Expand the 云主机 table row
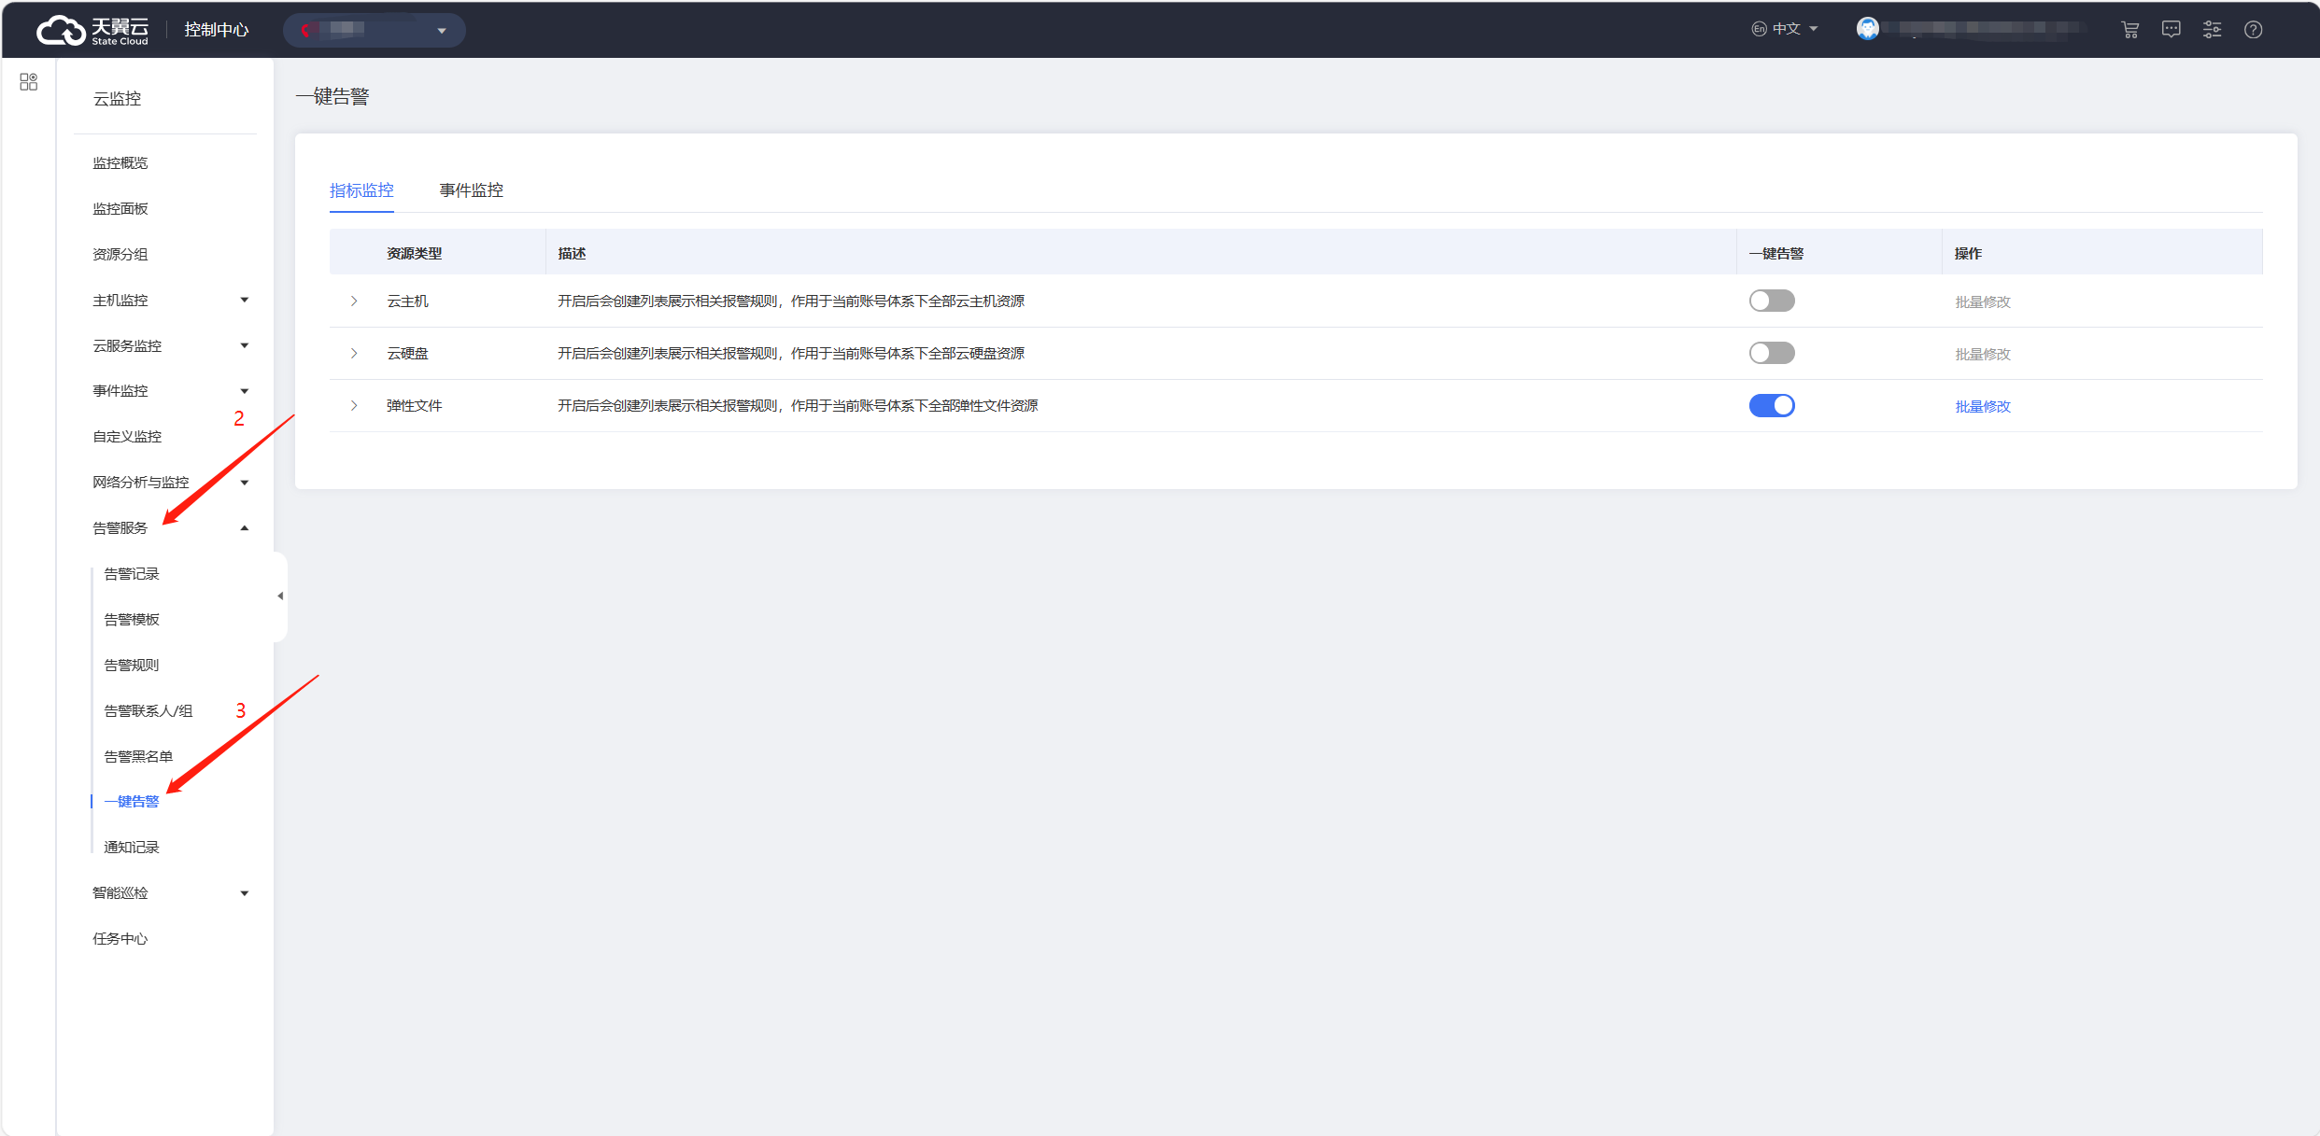2320x1136 pixels. (x=354, y=301)
